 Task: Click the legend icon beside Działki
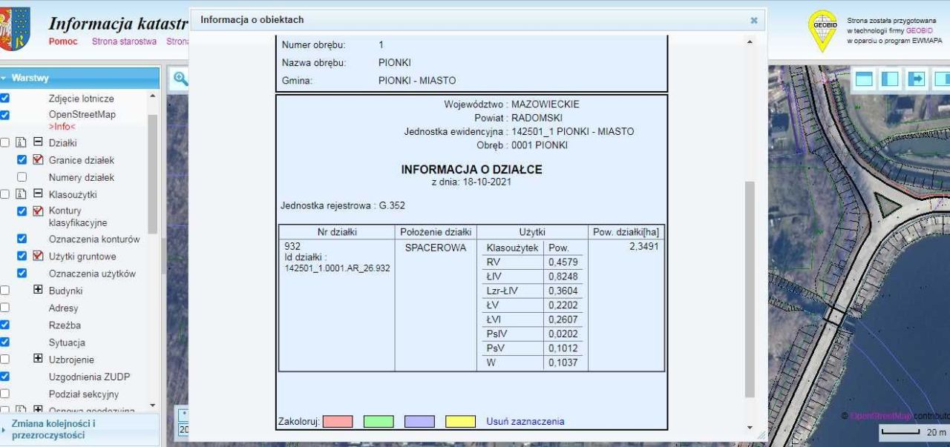tap(22, 143)
